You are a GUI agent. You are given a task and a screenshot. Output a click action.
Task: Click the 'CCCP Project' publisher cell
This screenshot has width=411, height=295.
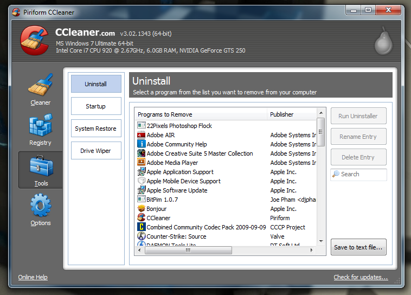288,227
